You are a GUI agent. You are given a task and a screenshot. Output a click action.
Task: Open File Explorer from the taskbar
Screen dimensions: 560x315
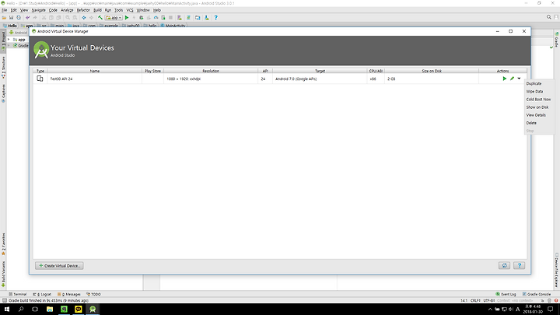coord(50,310)
